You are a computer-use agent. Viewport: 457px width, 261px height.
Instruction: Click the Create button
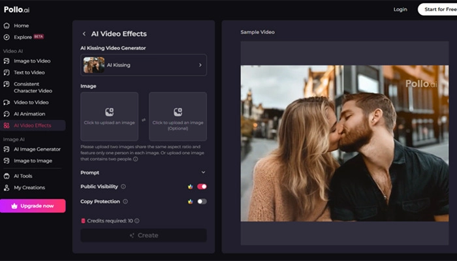[x=144, y=236]
